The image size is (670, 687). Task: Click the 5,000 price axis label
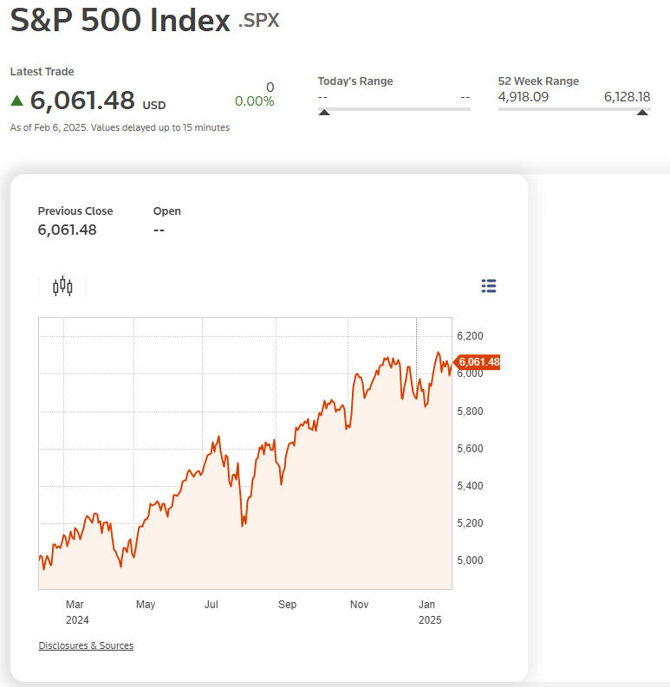pos(470,561)
